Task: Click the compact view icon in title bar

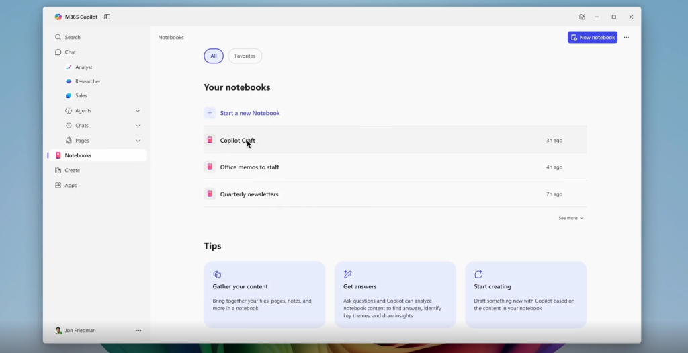Action: click(x=582, y=17)
